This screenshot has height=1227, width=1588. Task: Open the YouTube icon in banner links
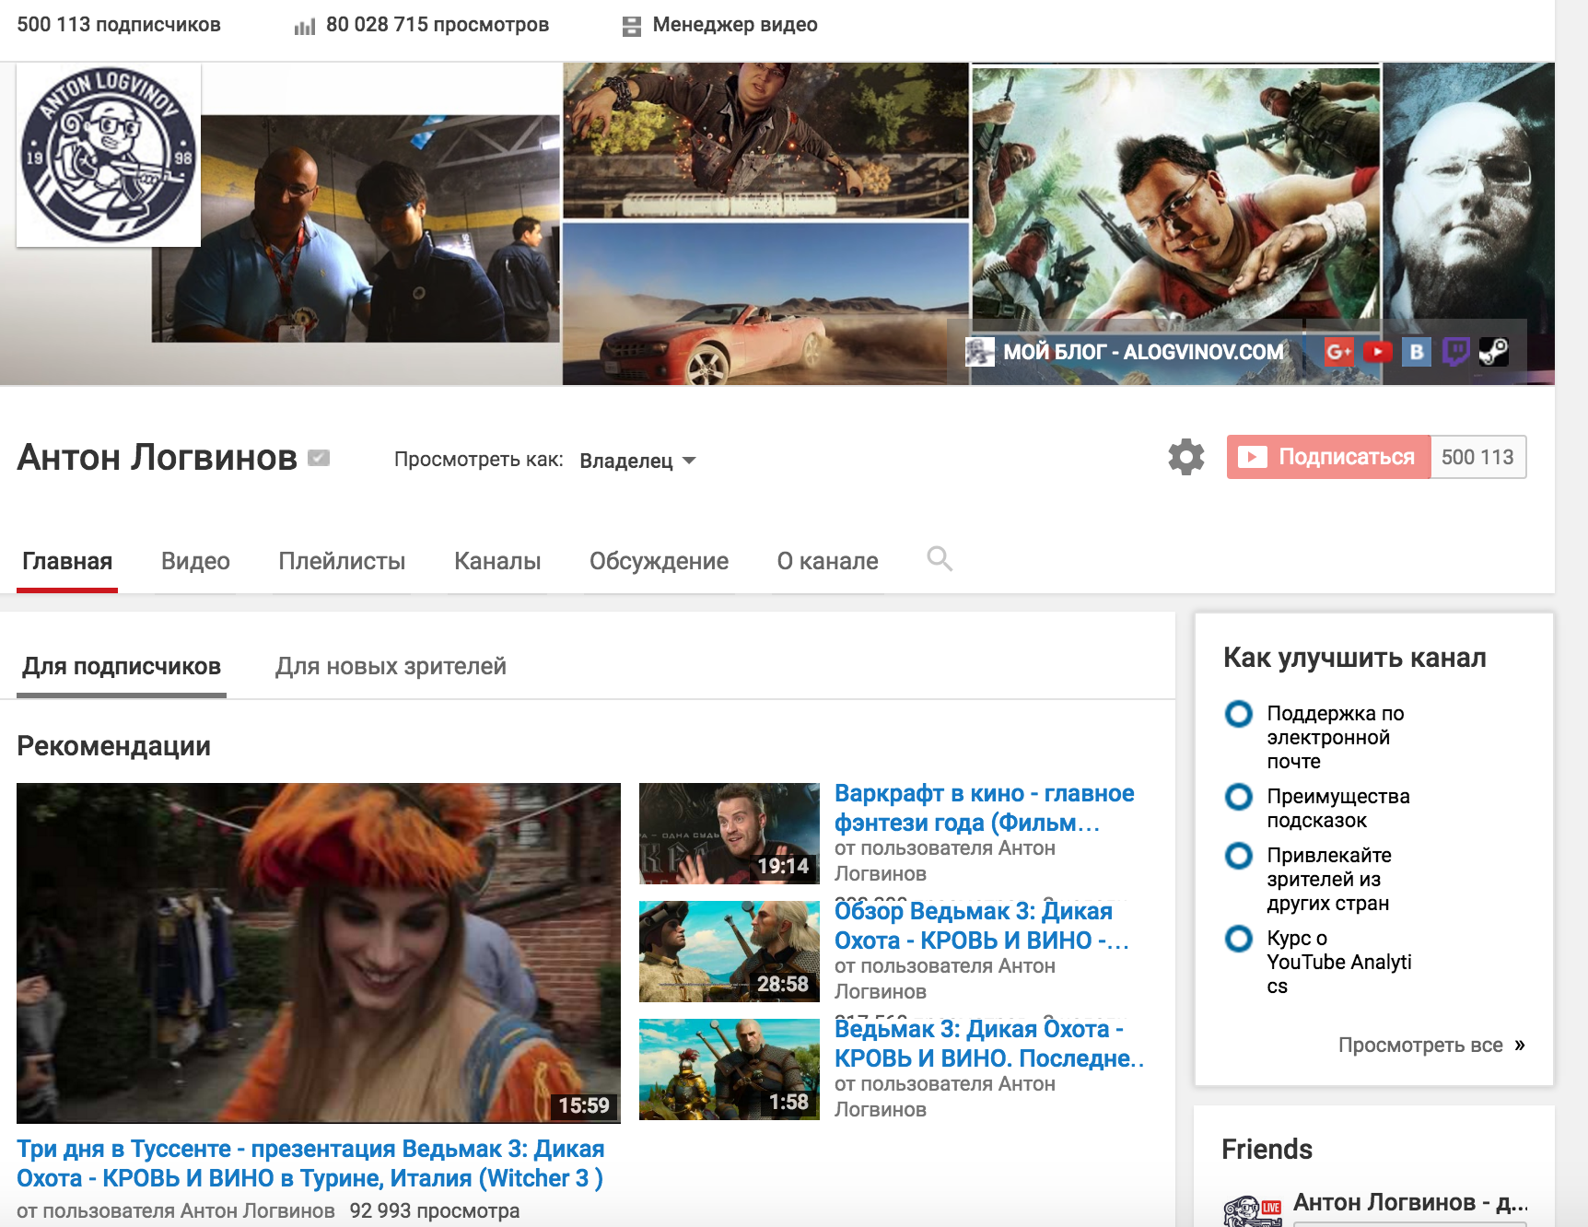tap(1377, 351)
